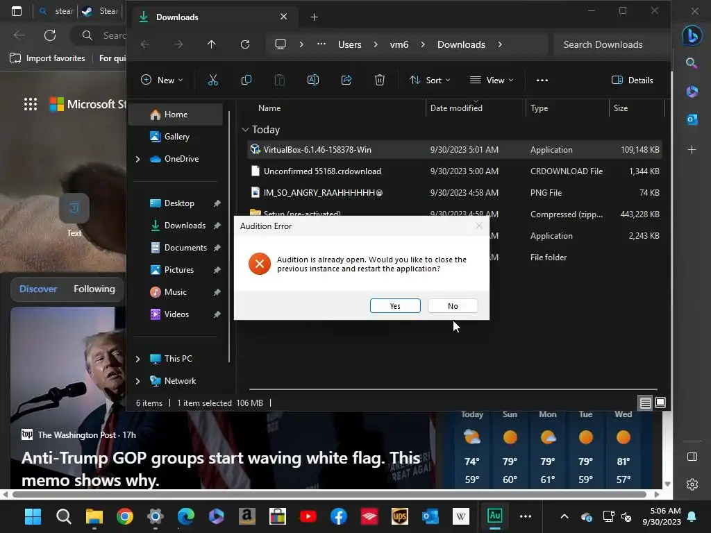Screen dimensions: 711x533
Task: Collapse the Today group in the file list
Action: 245,130
